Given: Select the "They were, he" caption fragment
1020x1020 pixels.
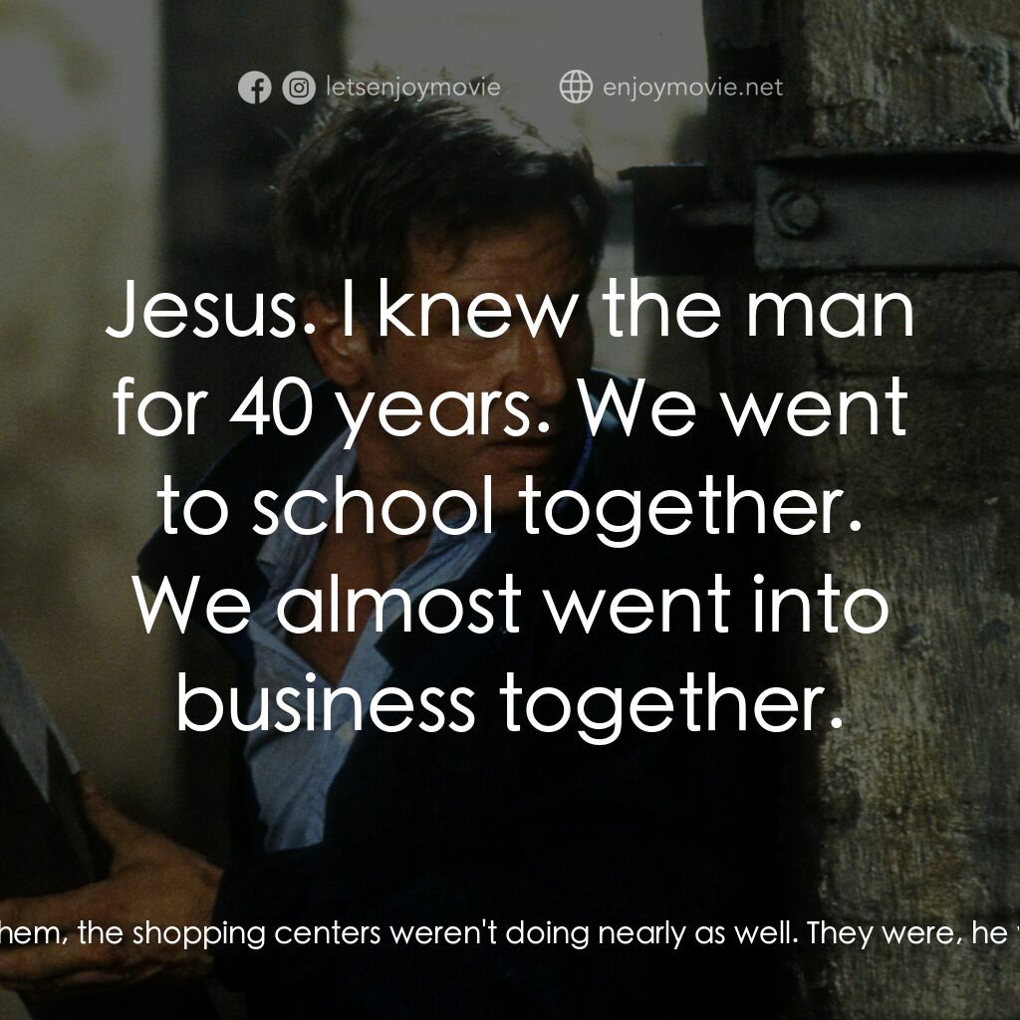Looking at the screenshot, I should 908,933.
